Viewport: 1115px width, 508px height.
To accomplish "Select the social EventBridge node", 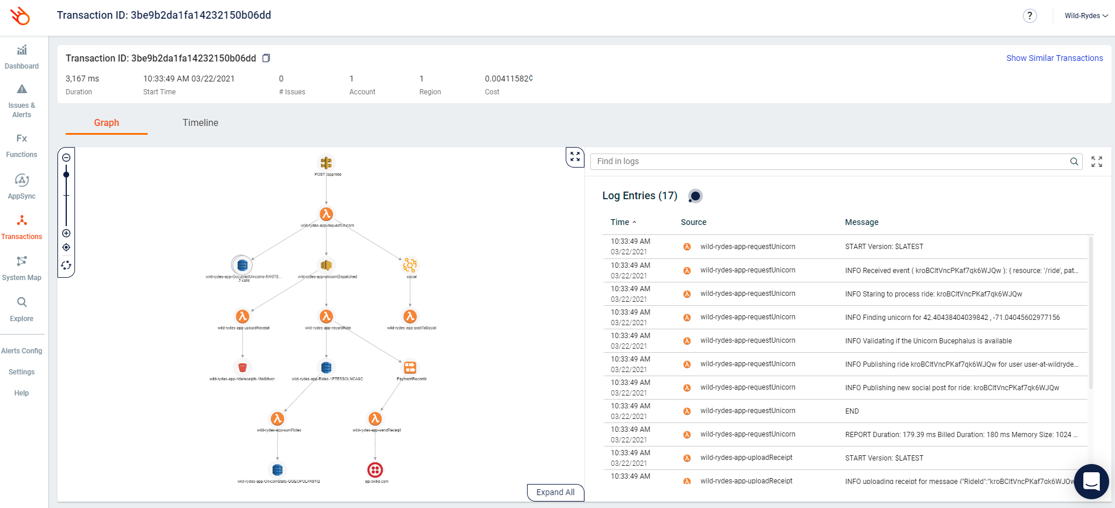I will 410,265.
